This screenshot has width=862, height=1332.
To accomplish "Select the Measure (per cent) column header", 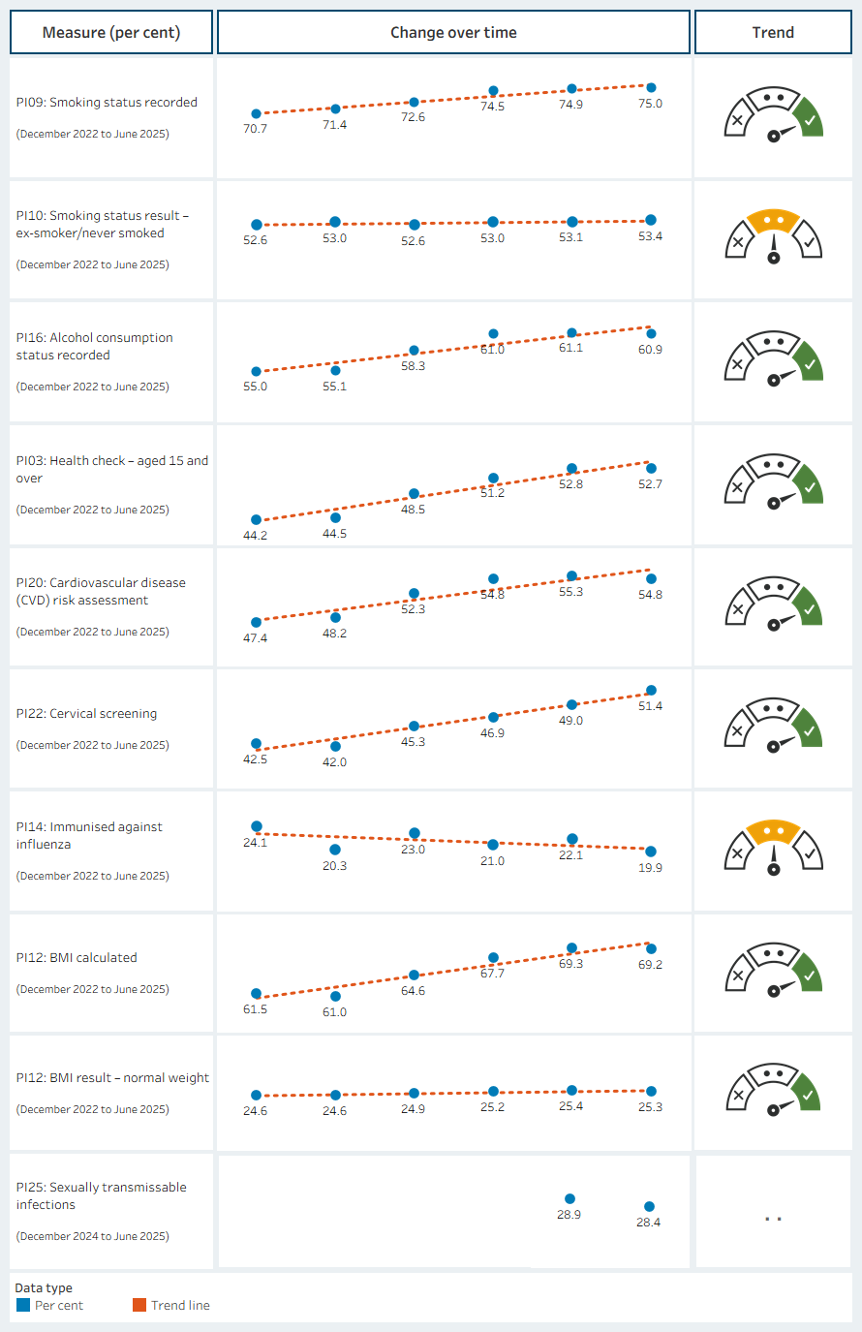I will 111,32.
